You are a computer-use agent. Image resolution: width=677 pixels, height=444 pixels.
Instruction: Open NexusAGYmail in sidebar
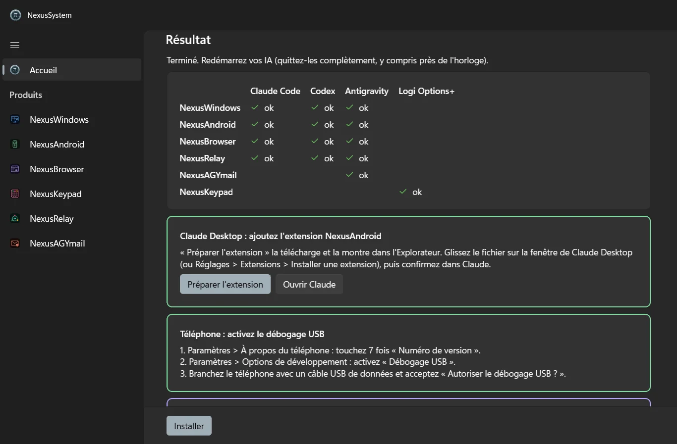click(x=72, y=243)
